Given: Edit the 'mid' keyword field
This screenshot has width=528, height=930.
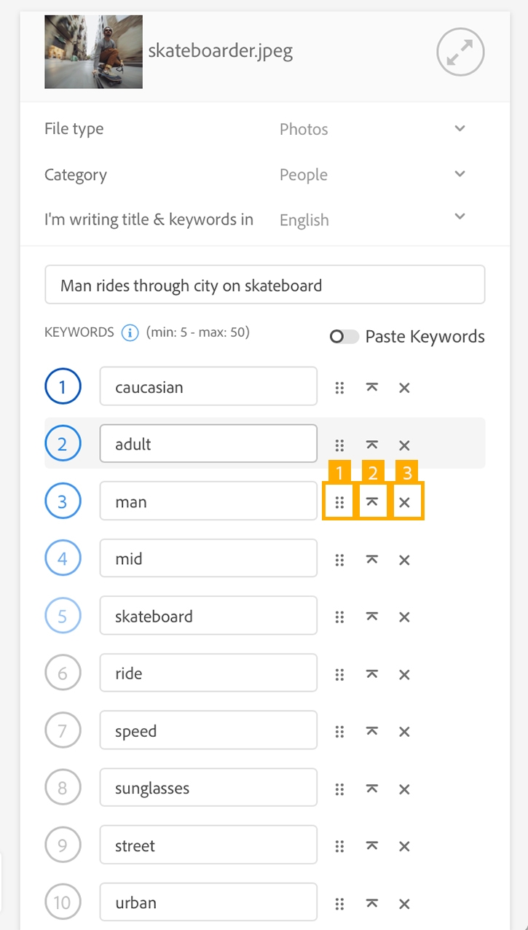Looking at the screenshot, I should click(x=208, y=559).
